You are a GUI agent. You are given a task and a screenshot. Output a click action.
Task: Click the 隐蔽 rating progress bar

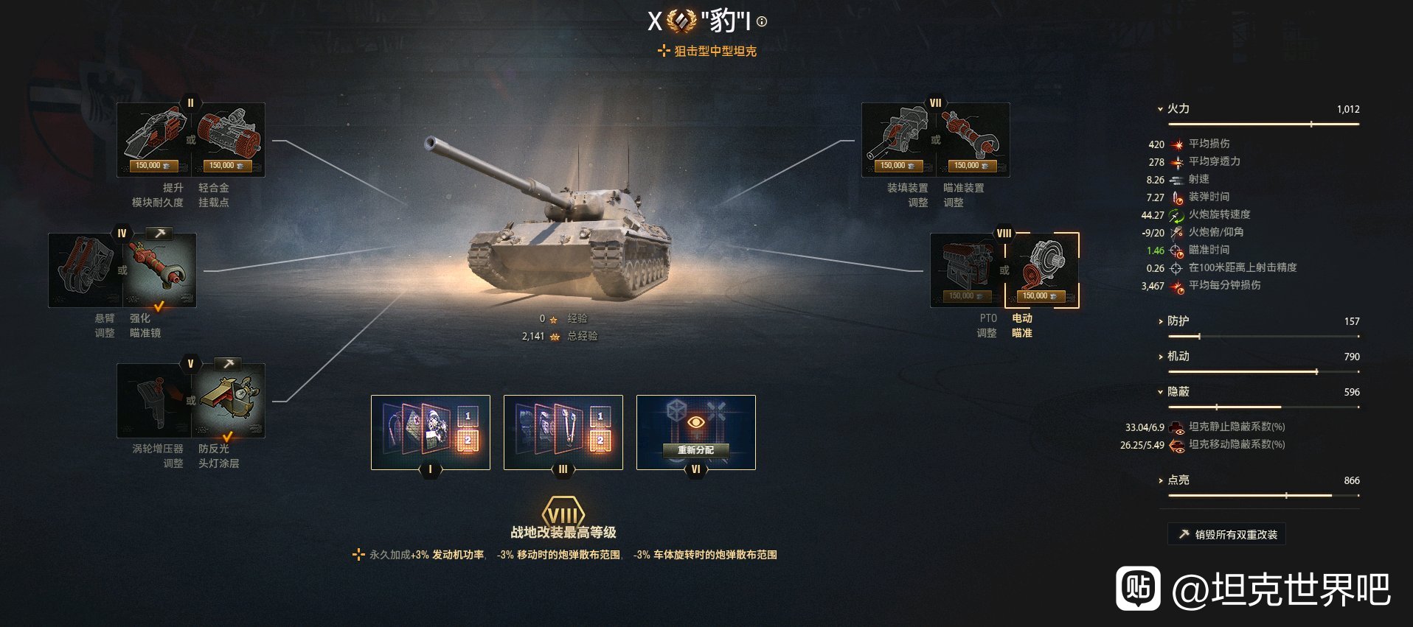pyautogui.click(x=1263, y=407)
